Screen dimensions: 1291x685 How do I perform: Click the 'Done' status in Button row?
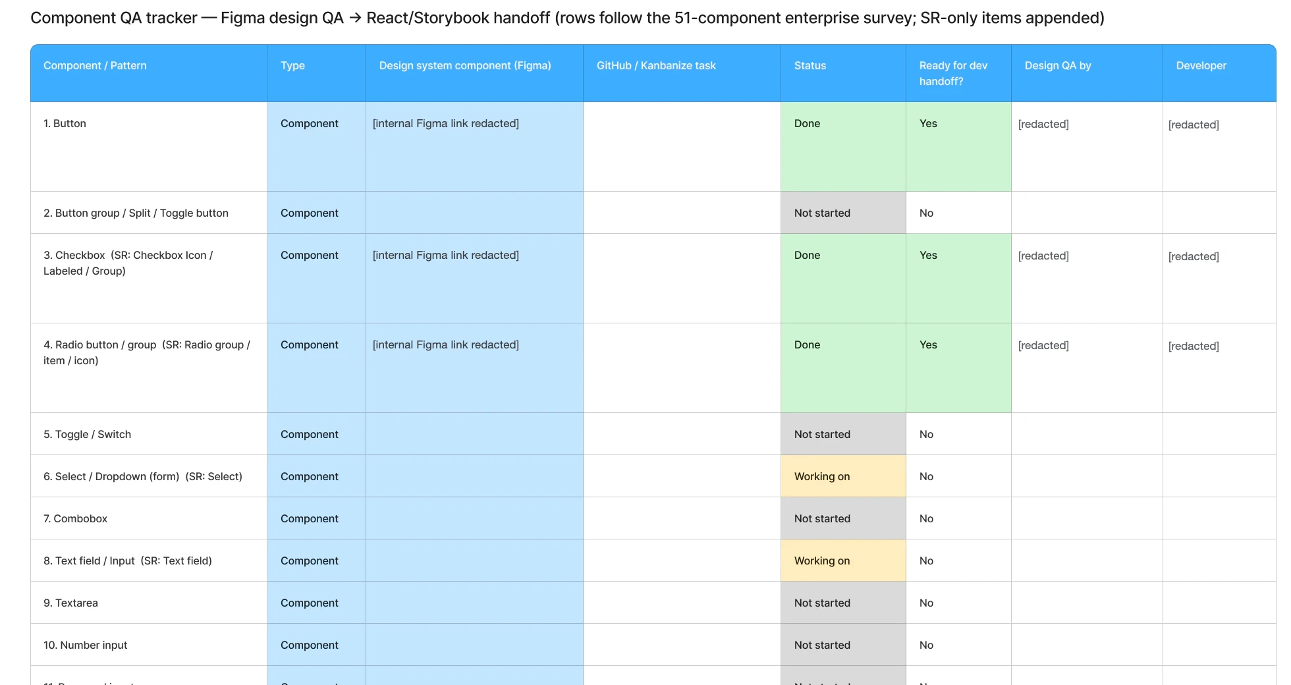(844, 147)
